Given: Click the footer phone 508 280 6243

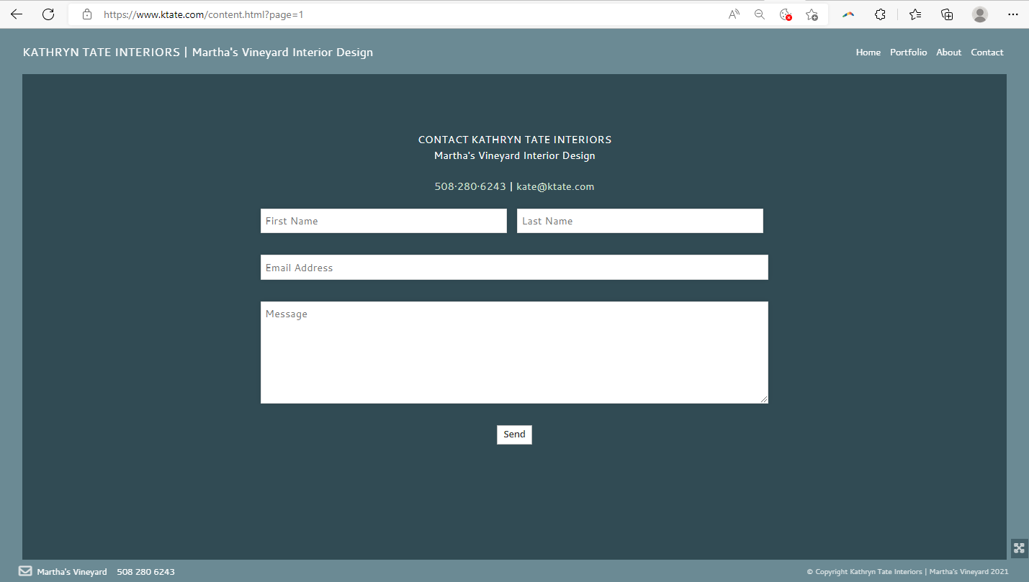Looking at the screenshot, I should (x=145, y=572).
